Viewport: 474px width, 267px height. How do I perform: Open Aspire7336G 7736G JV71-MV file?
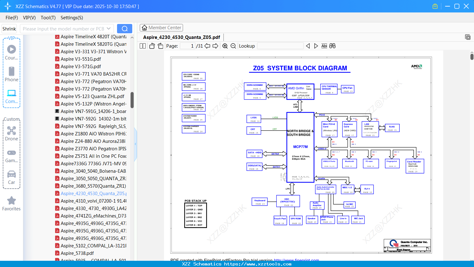(x=91, y=164)
